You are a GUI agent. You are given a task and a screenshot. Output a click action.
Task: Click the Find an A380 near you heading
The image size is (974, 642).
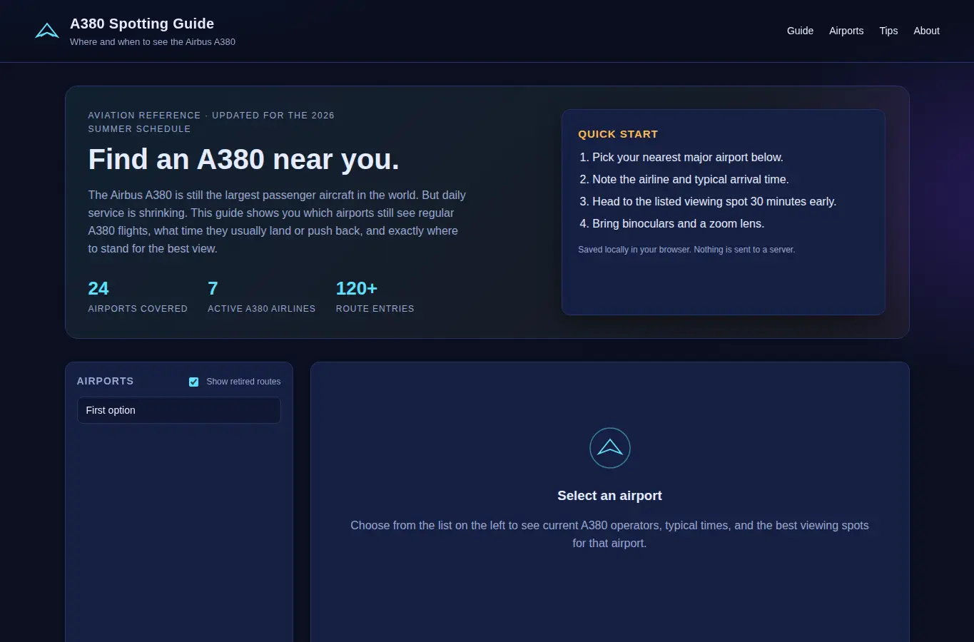243,159
